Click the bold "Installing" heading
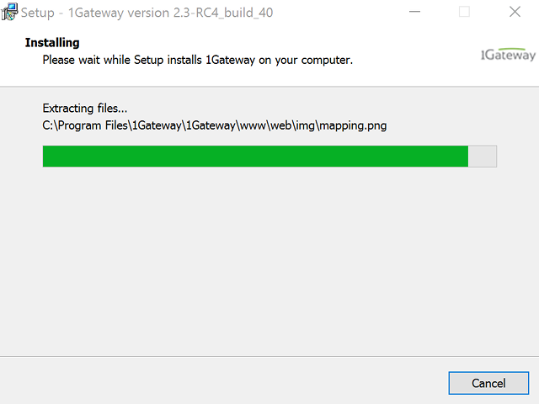Screen dimensions: 539x404 coord(52,43)
